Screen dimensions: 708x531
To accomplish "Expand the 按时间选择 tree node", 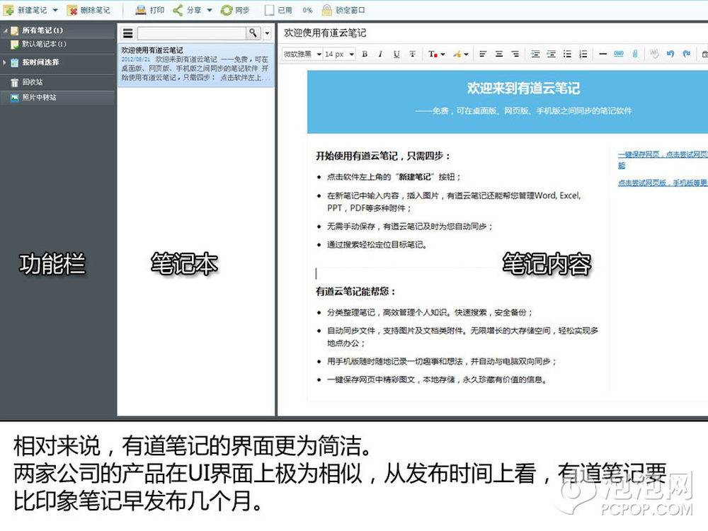I will pos(4,62).
